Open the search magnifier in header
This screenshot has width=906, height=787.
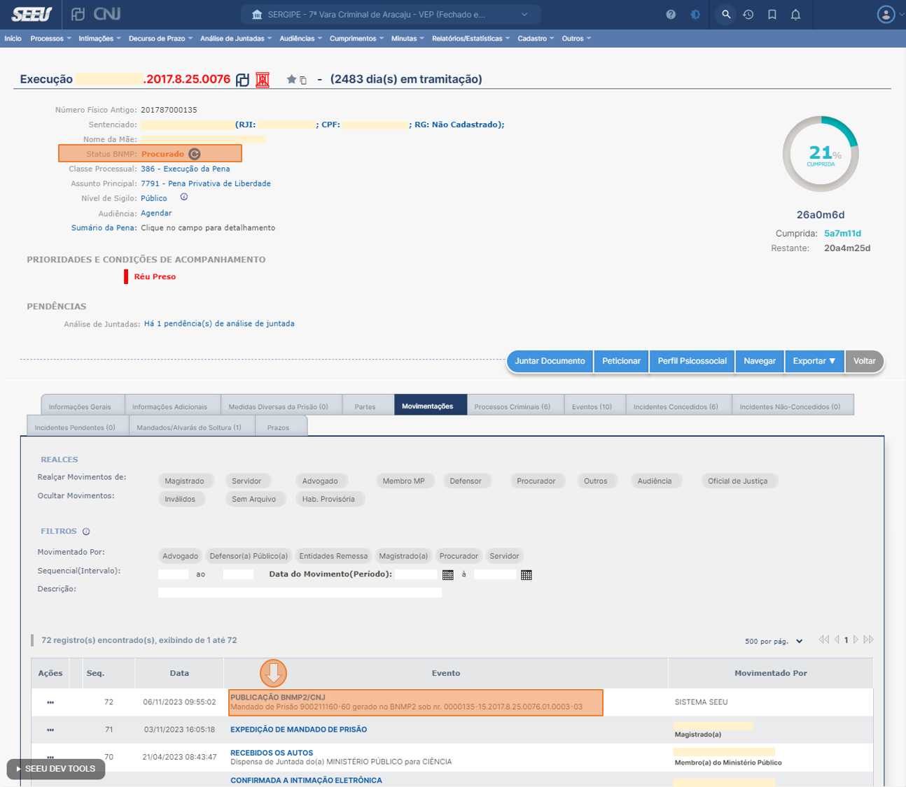[726, 15]
